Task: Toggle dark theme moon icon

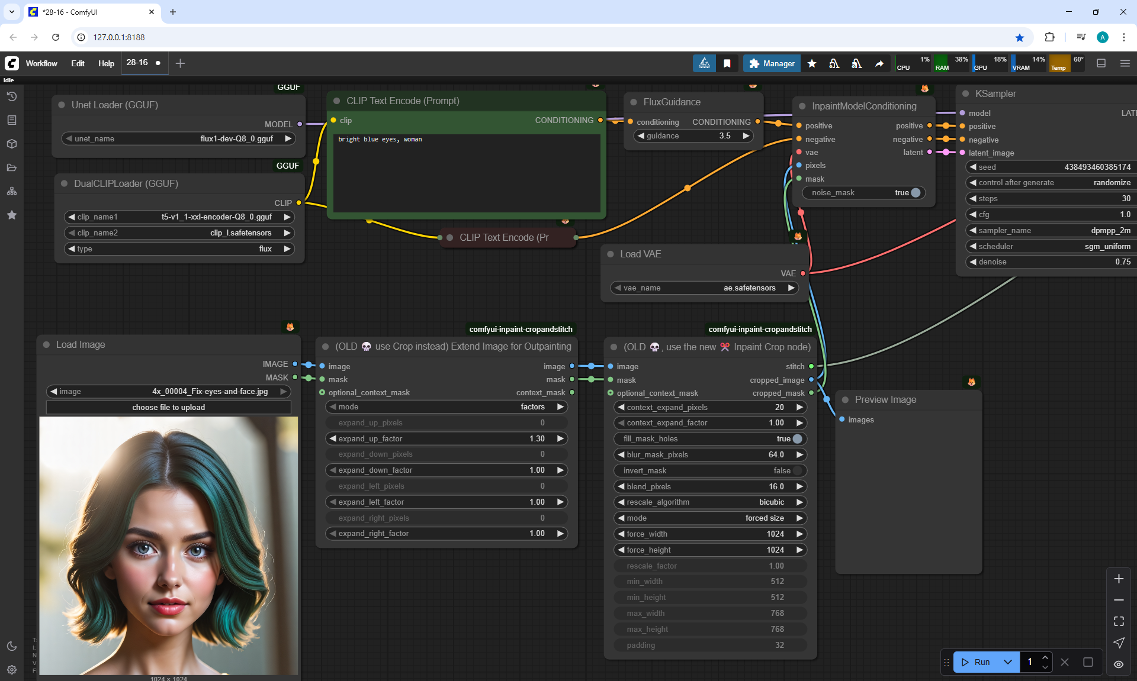Action: coord(11,646)
